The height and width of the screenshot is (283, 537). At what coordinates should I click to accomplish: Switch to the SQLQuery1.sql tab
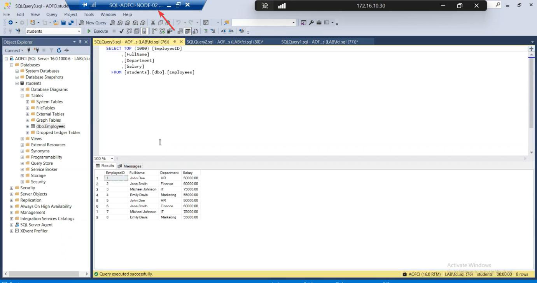click(x=320, y=42)
